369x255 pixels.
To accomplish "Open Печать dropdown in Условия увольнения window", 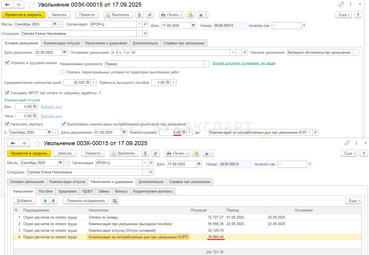I will click(x=172, y=15).
